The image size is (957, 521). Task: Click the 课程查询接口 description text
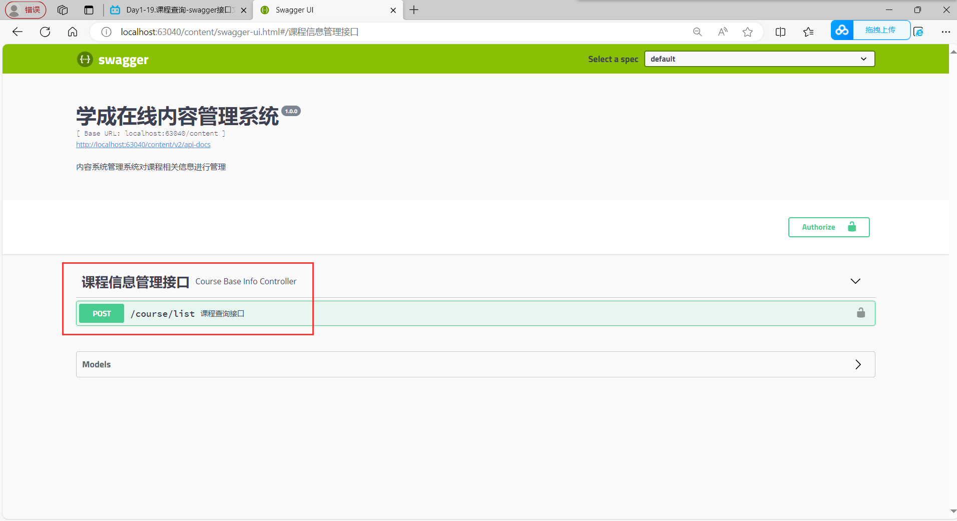[x=222, y=314]
